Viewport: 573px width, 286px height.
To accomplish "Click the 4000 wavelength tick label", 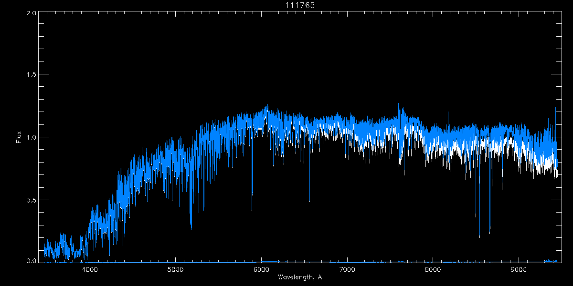I will pos(90,269).
